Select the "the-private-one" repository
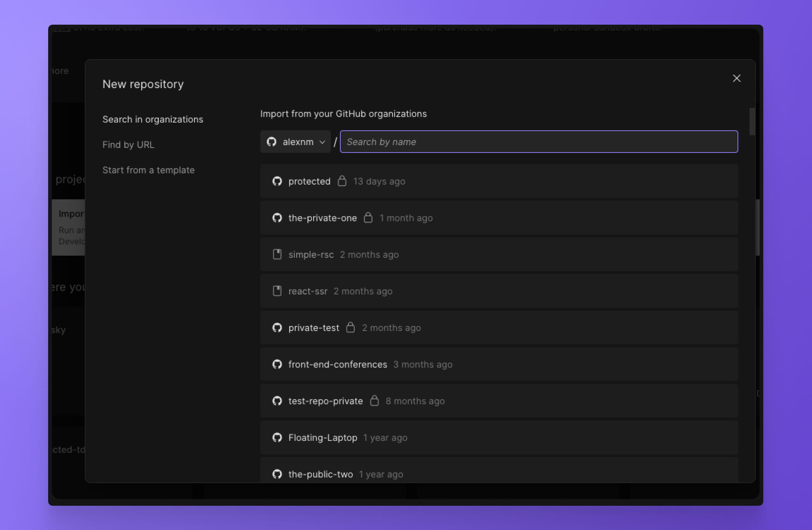812x530 pixels. tap(498, 218)
